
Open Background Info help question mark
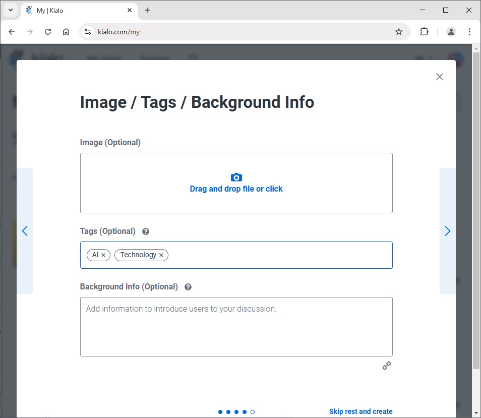(188, 287)
